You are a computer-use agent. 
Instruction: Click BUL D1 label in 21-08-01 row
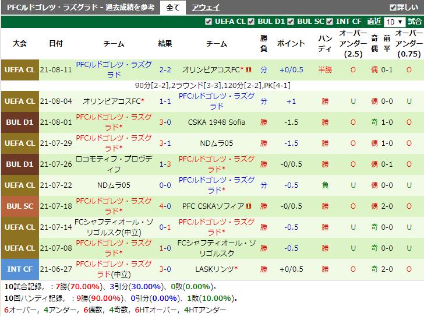click(20, 122)
